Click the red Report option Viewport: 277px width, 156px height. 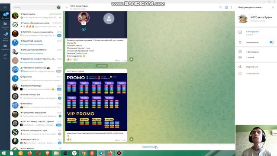tap(253, 73)
